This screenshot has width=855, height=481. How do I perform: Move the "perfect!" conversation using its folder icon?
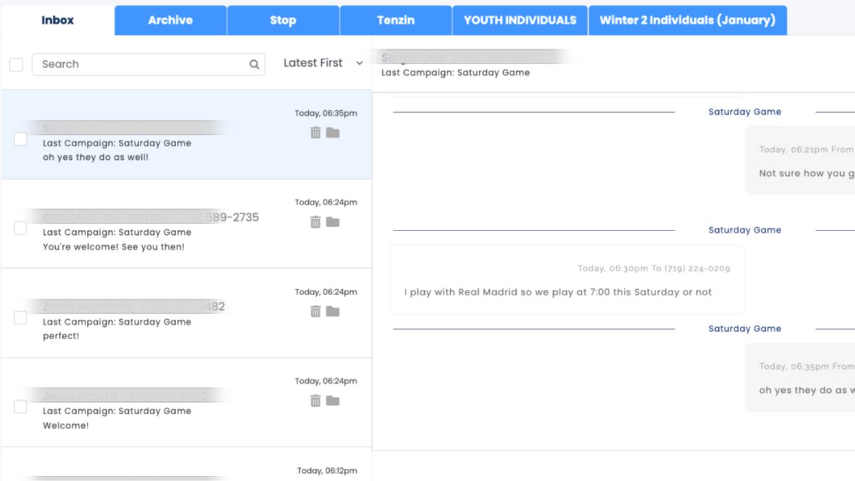click(333, 311)
